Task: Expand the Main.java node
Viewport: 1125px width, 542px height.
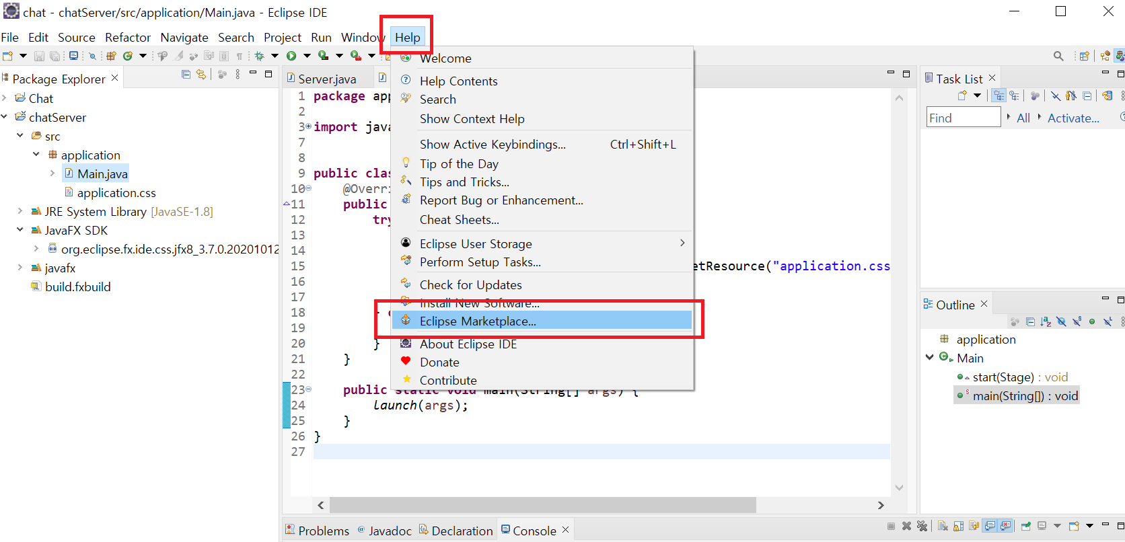Action: 52,173
